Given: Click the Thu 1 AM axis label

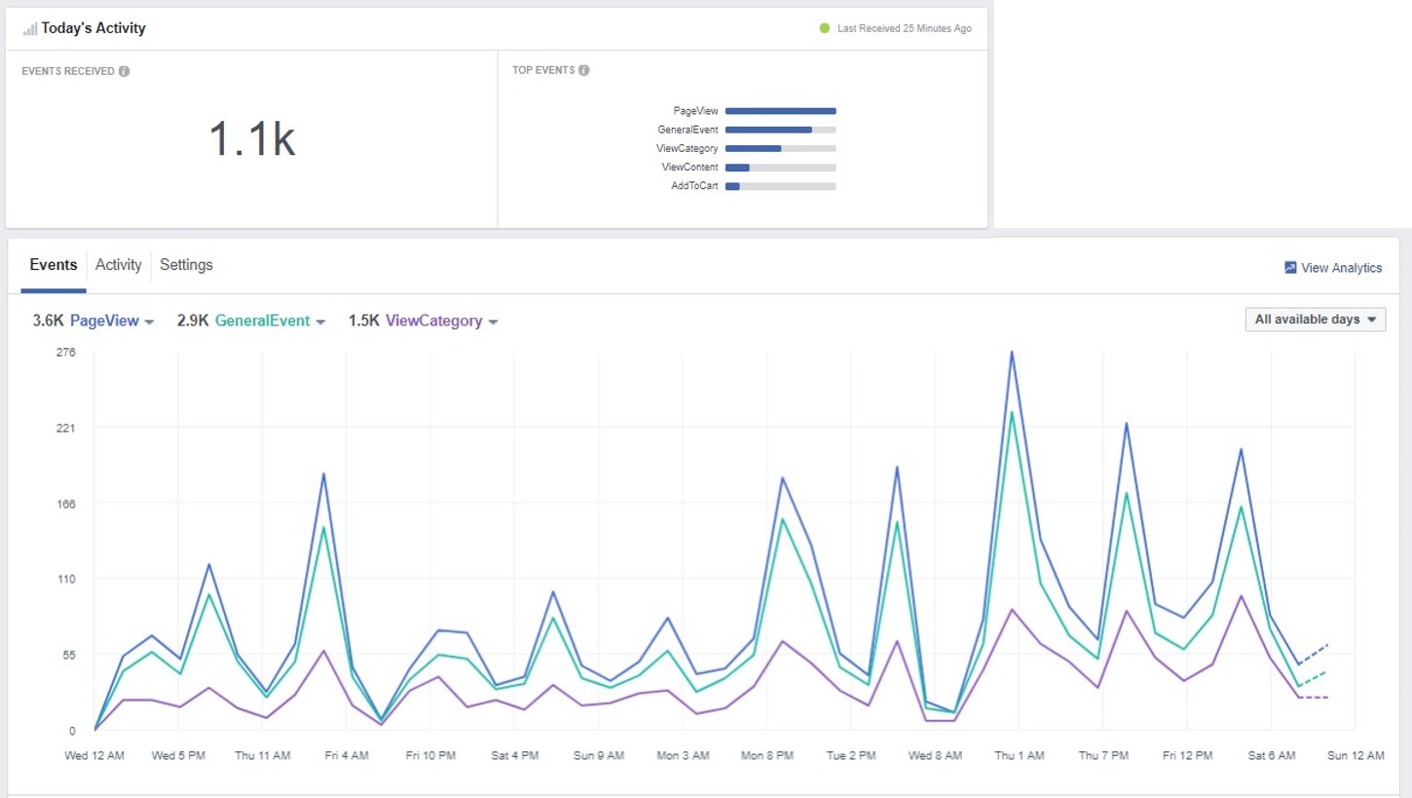Looking at the screenshot, I should (1020, 755).
